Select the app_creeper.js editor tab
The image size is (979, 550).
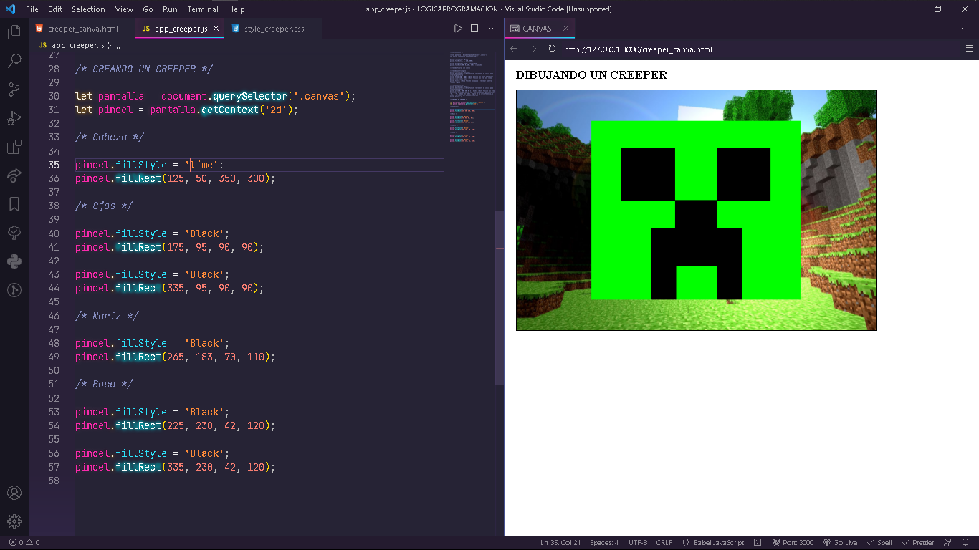180,29
